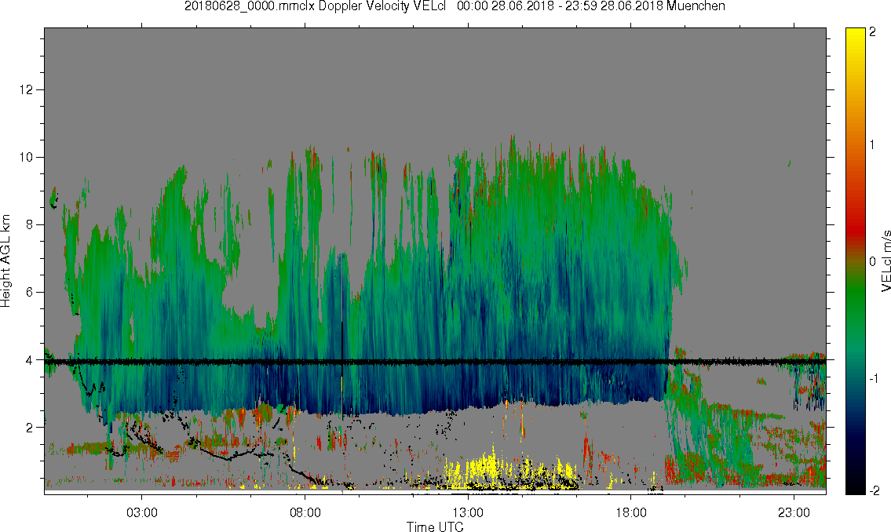Image resolution: width=891 pixels, height=532 pixels.
Task: Click the 13:00 time tick label
Action: pyautogui.click(x=468, y=512)
